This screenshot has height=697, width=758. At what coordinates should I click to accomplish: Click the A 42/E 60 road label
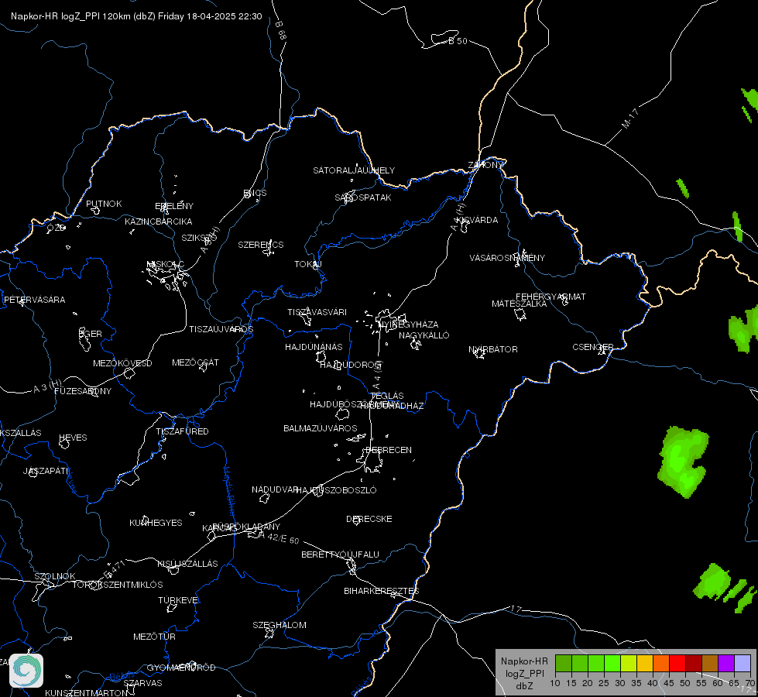point(279,537)
